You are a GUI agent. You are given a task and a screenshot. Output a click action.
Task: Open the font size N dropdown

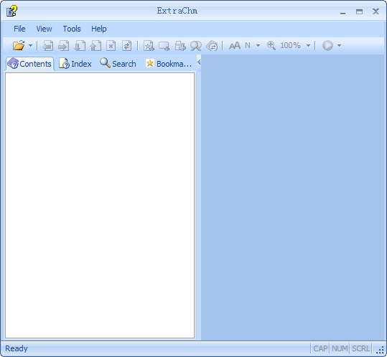(x=258, y=46)
